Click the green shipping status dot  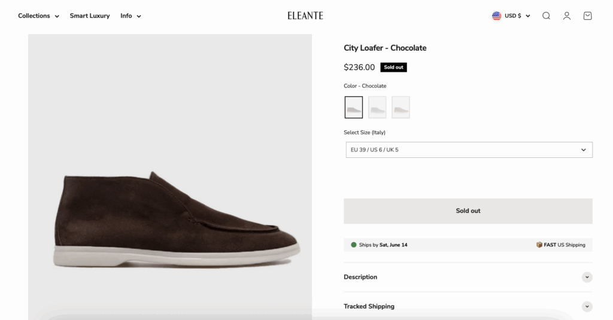point(354,245)
